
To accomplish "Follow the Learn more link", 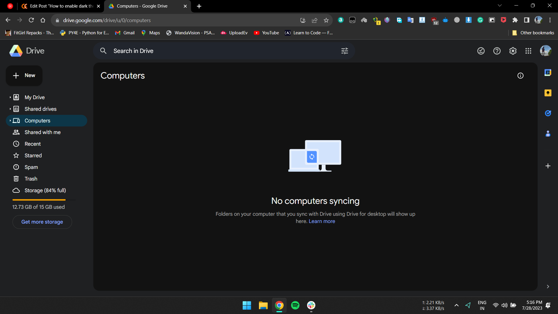I will tap(322, 221).
